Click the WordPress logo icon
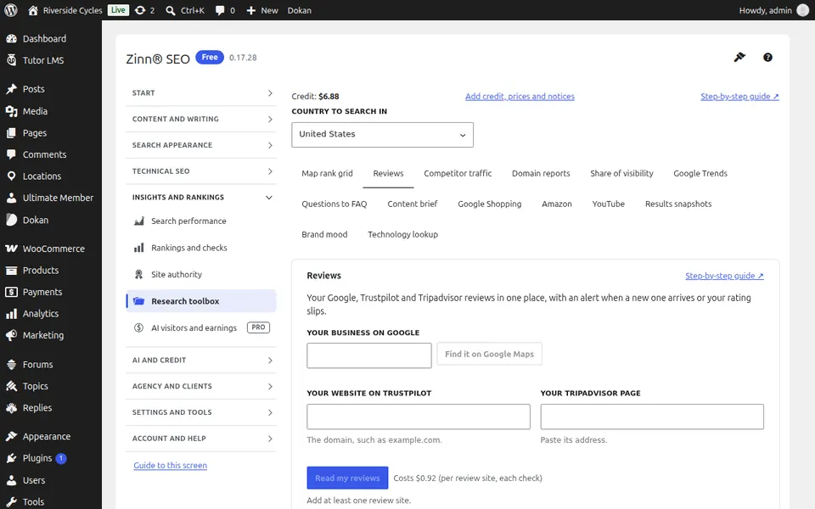This screenshot has width=815, height=509. click(x=11, y=10)
